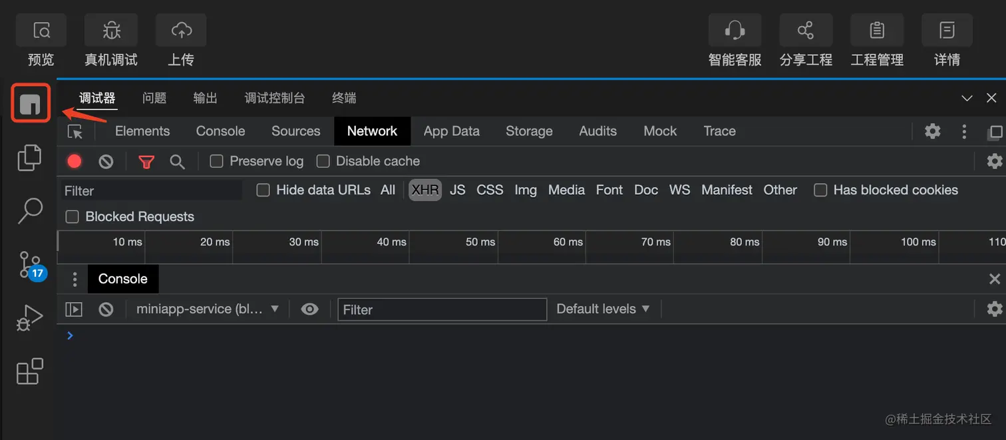Switch to the 问题 tab
1006x440 pixels.
(154, 98)
